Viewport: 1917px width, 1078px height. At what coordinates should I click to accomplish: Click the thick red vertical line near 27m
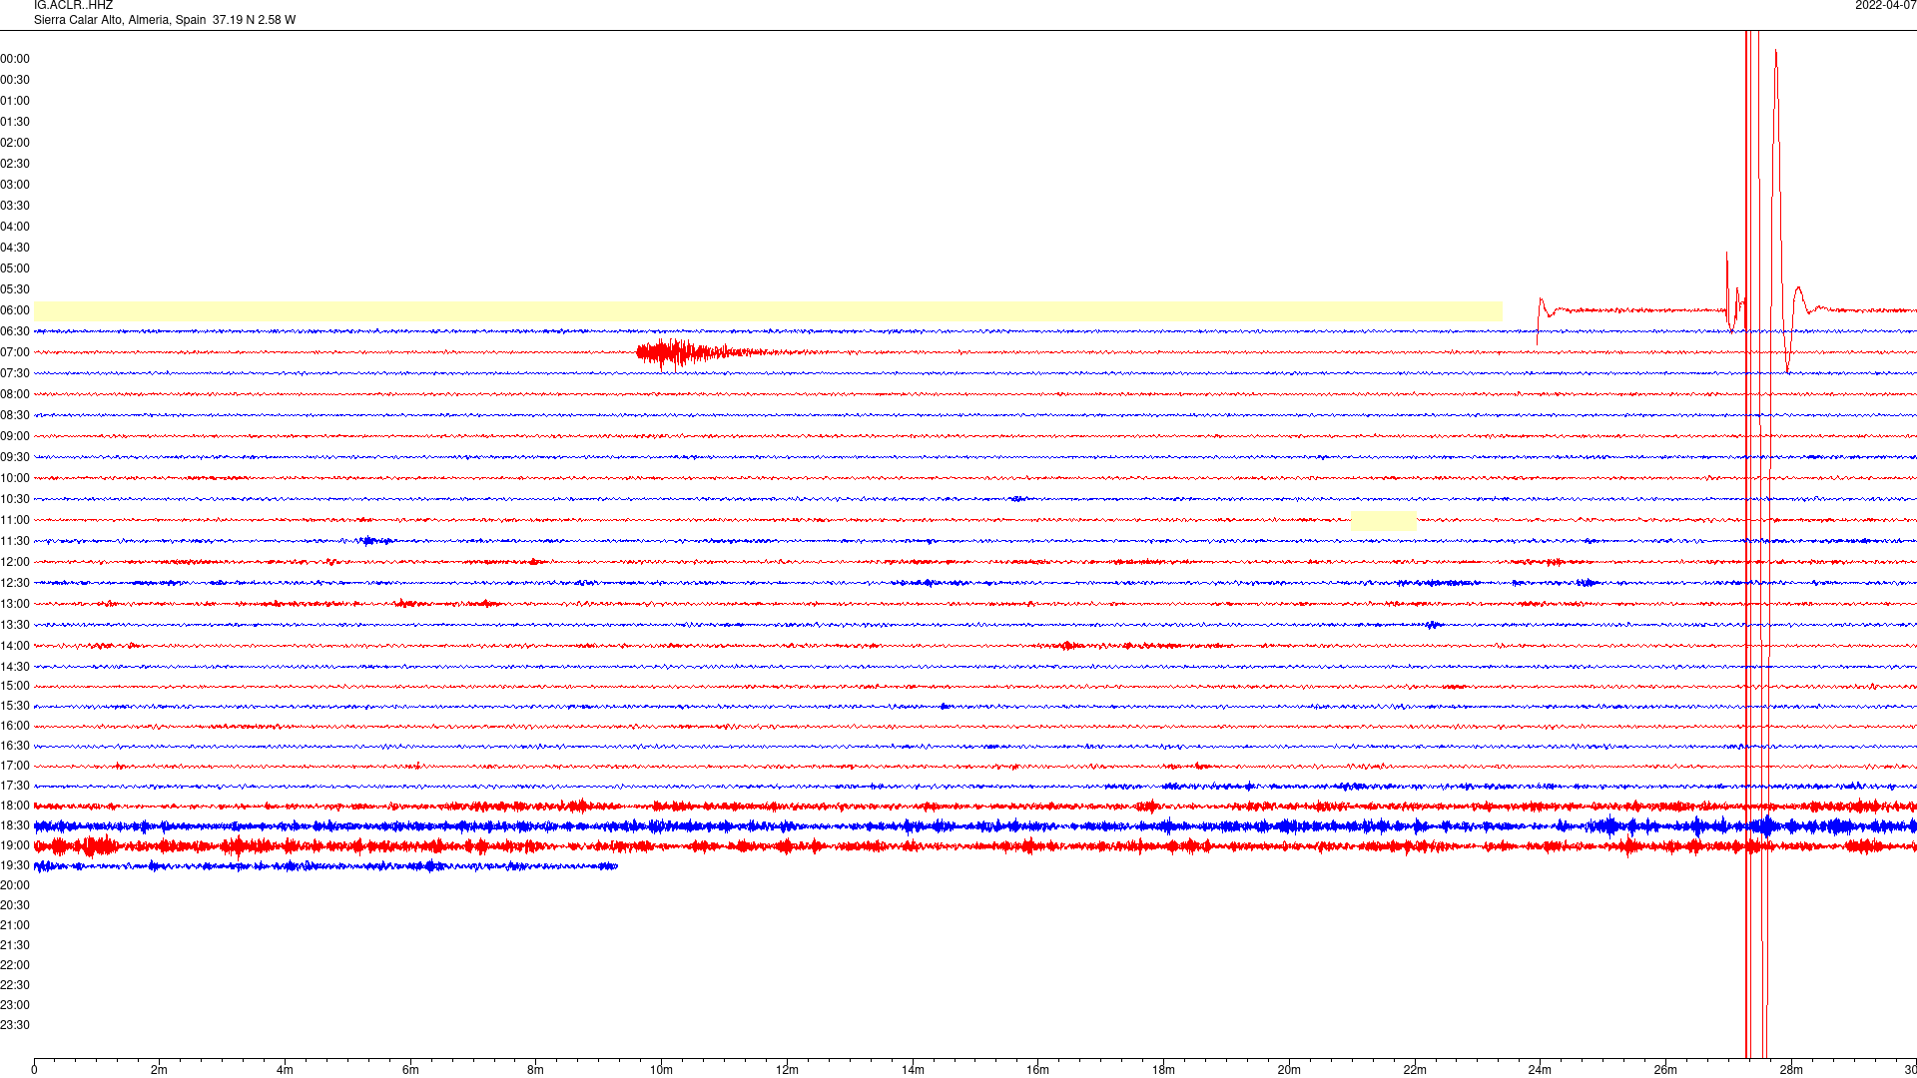1746,544
